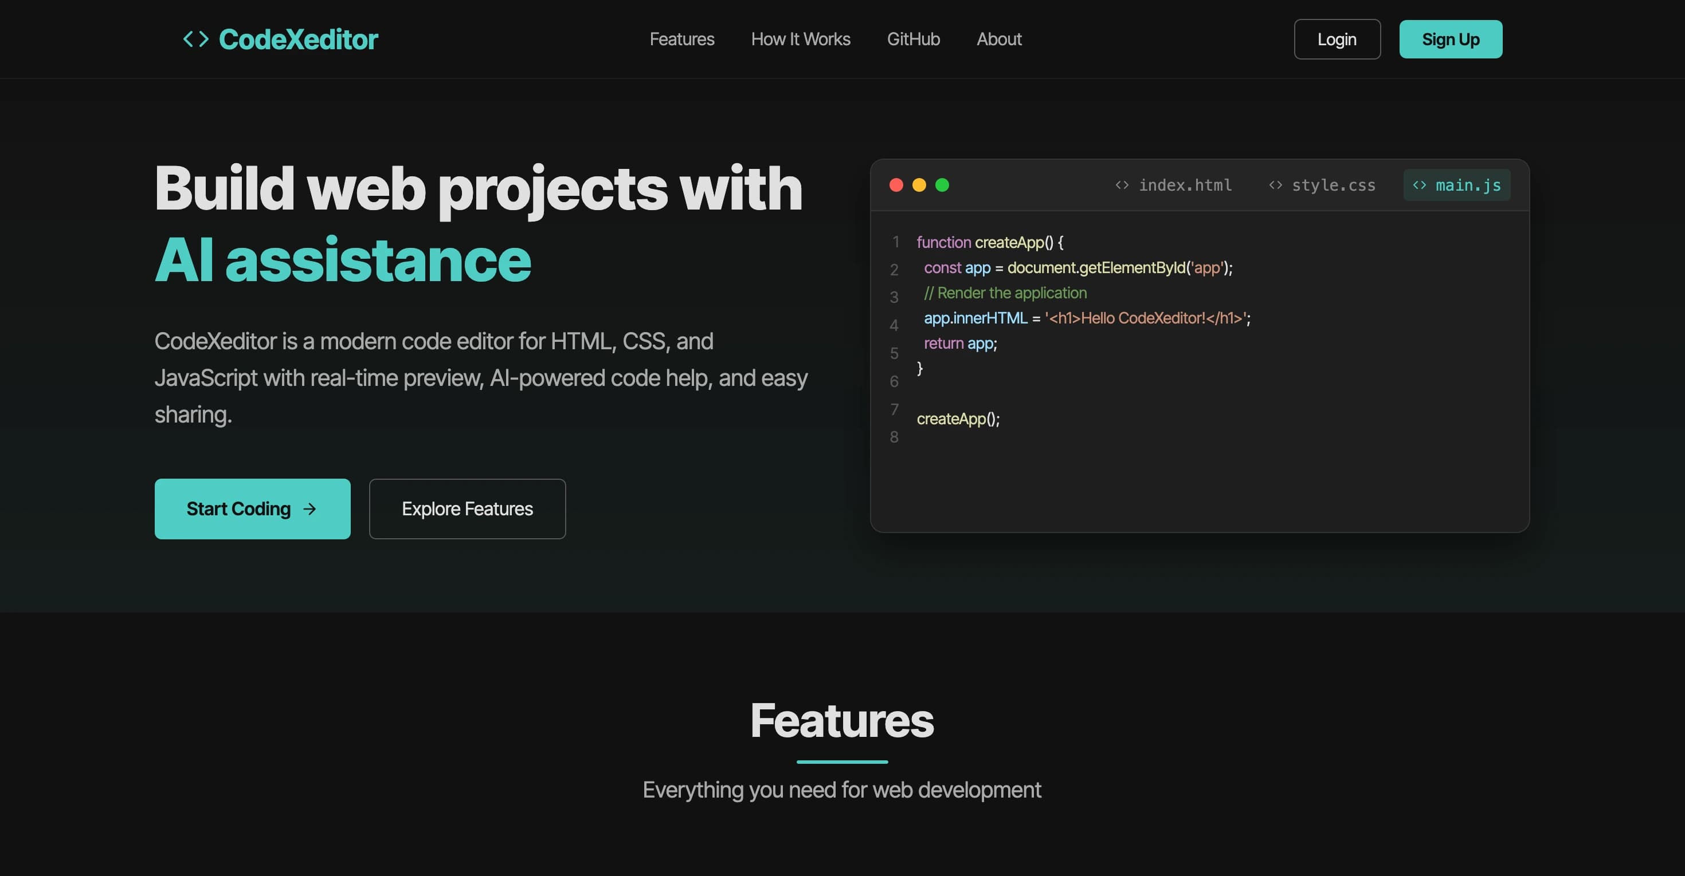1685x876 pixels.
Task: Click the Start Coding button
Action: click(x=253, y=509)
